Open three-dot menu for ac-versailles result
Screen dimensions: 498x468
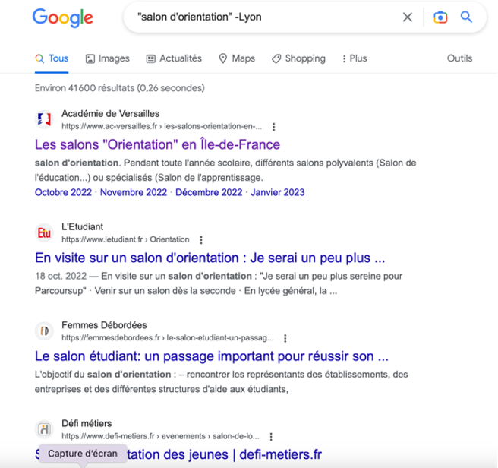(x=274, y=127)
